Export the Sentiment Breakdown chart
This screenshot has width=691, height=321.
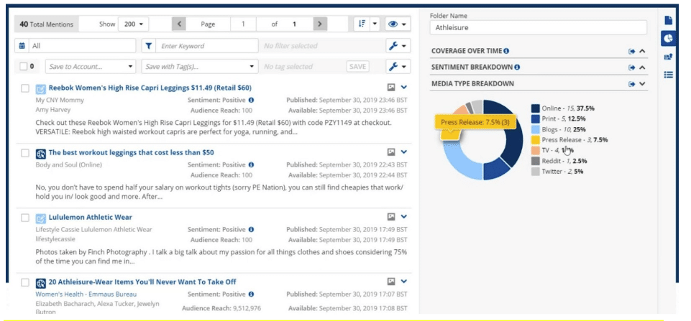click(632, 68)
